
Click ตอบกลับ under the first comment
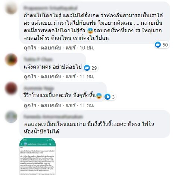coord(51,48)
